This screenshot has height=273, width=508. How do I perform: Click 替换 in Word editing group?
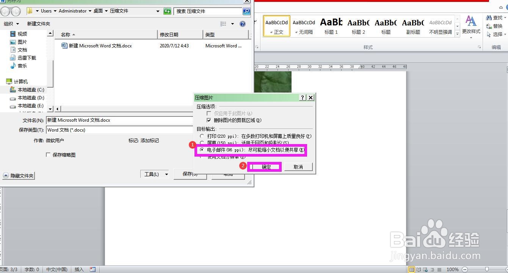pyautogui.click(x=494, y=26)
